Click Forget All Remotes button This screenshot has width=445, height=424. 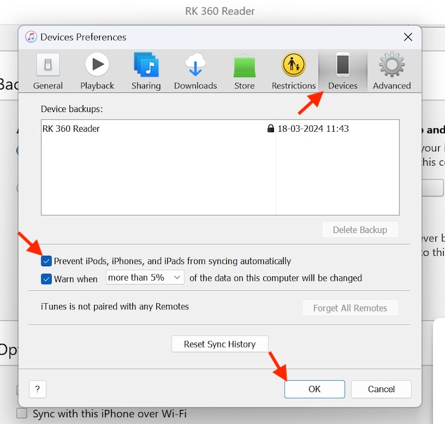[x=350, y=307]
